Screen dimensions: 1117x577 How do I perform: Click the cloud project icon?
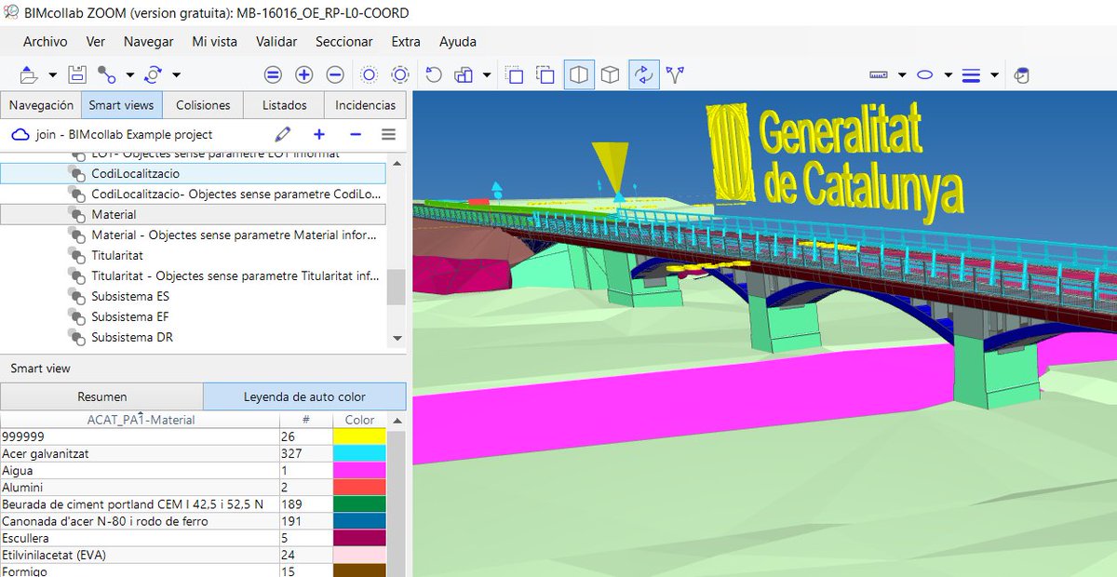[20, 134]
